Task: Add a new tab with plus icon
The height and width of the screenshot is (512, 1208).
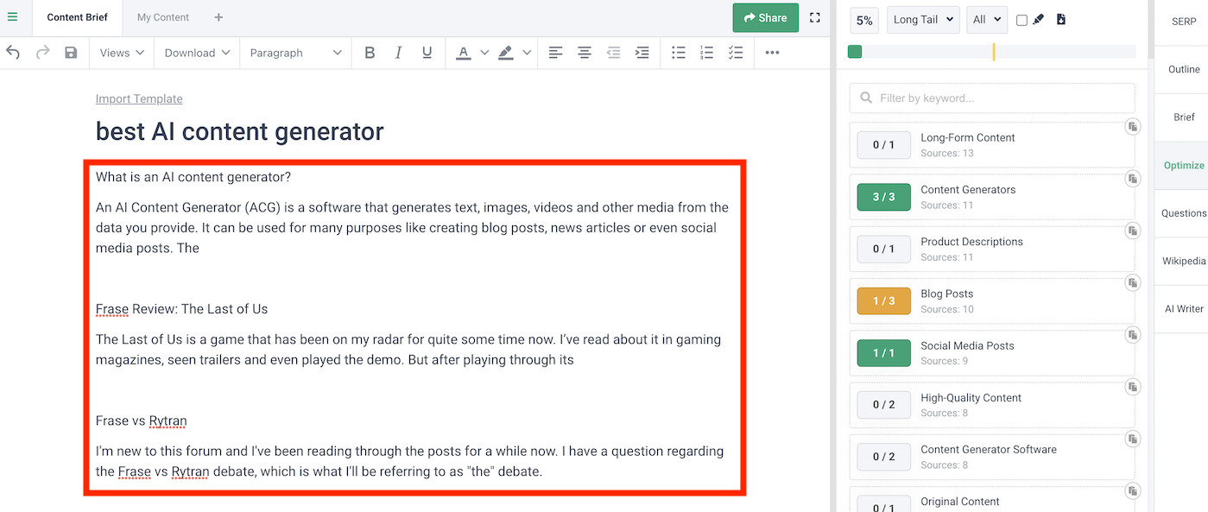Action: (x=218, y=17)
